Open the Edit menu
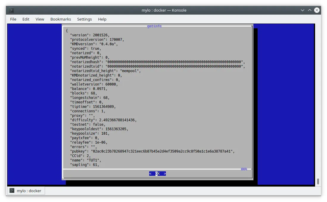This screenshot has height=202, width=327. point(26,19)
